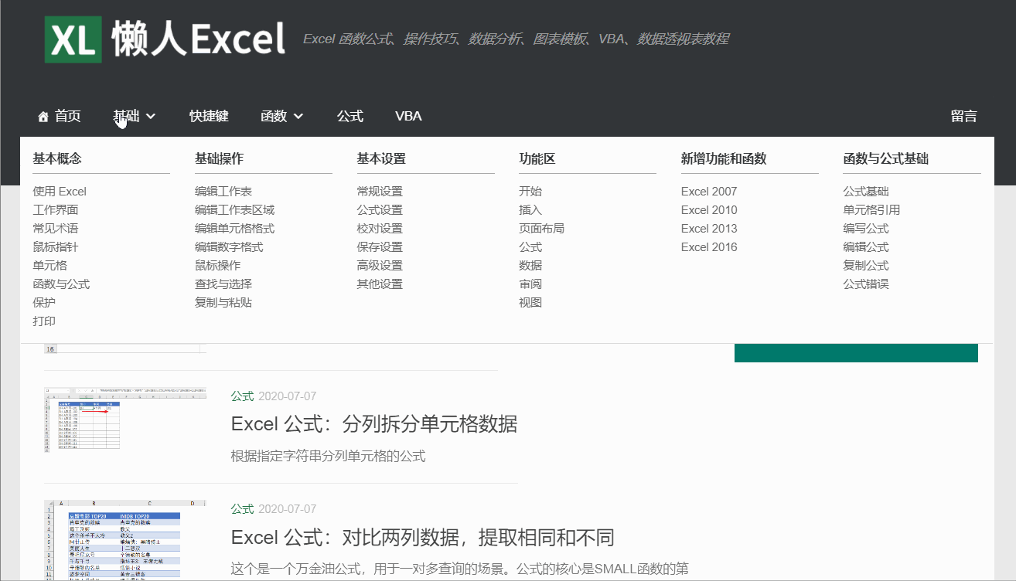Open the 查找与选择 link

pyautogui.click(x=223, y=284)
